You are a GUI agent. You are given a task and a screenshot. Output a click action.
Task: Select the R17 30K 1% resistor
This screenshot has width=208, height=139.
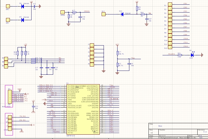pos(117,53)
